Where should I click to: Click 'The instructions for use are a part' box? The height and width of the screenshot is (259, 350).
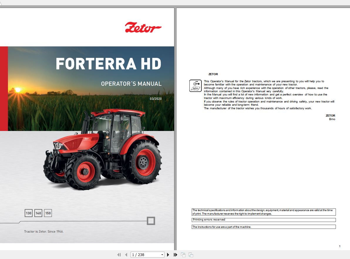(264, 227)
